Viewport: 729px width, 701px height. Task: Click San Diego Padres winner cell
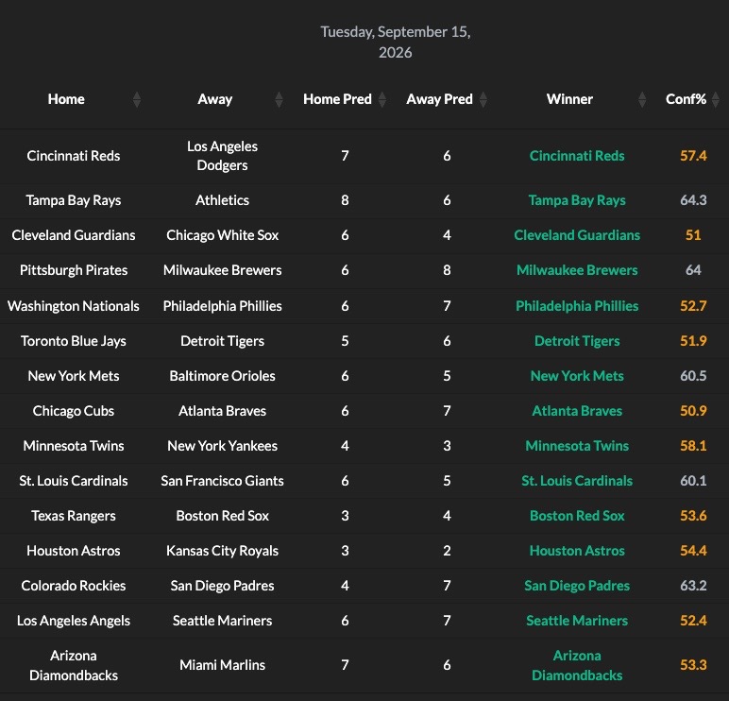pyautogui.click(x=577, y=586)
